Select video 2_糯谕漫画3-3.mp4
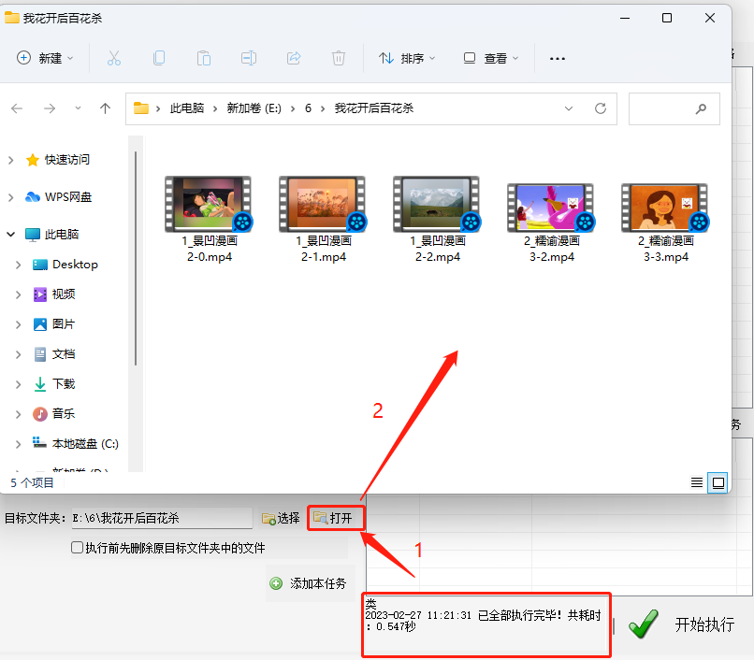 pyautogui.click(x=665, y=223)
